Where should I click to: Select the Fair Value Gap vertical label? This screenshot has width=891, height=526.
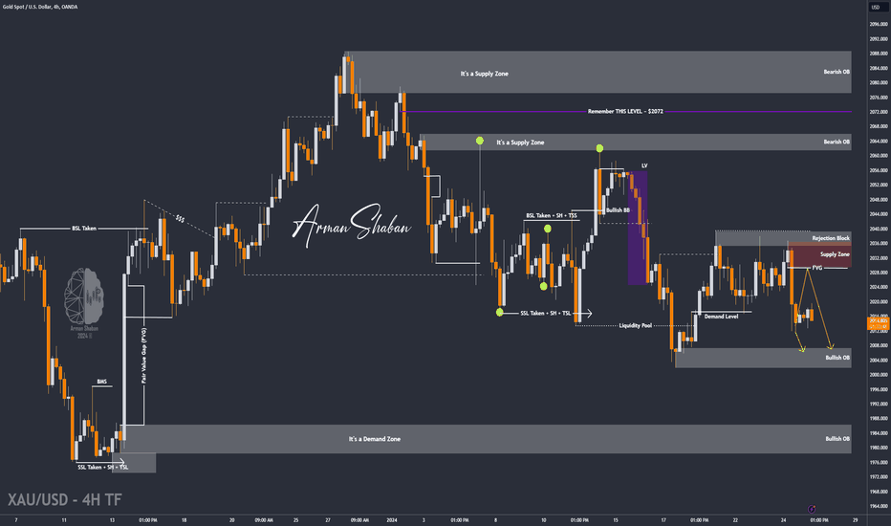click(143, 356)
